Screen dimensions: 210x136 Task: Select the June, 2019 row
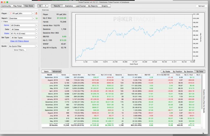[x=121, y=86]
